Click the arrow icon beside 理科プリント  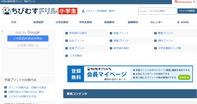click(x=155, y=41)
